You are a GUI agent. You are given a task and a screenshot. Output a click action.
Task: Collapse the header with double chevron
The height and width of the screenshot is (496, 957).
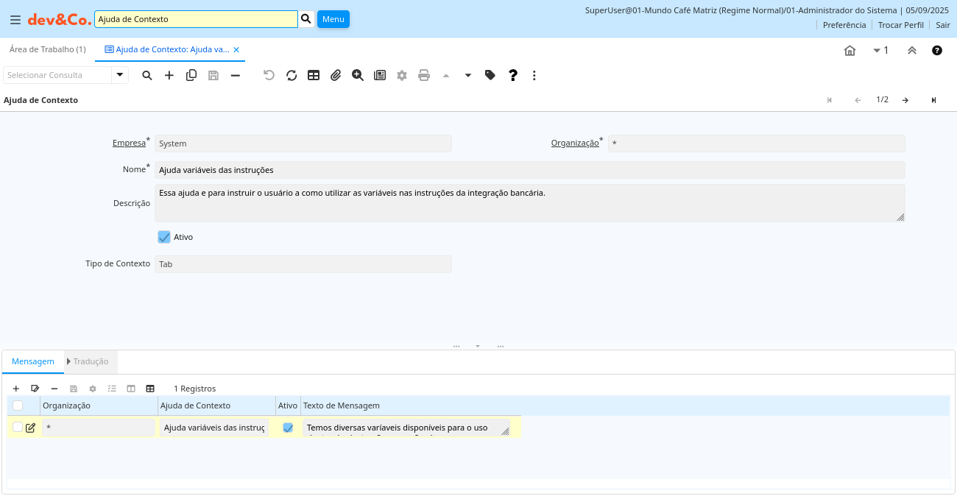pos(911,51)
